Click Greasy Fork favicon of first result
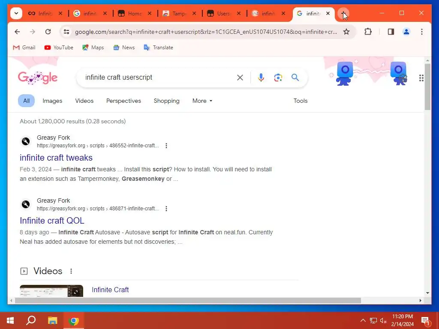Image resolution: width=439 pixels, height=329 pixels. pyautogui.click(x=26, y=141)
